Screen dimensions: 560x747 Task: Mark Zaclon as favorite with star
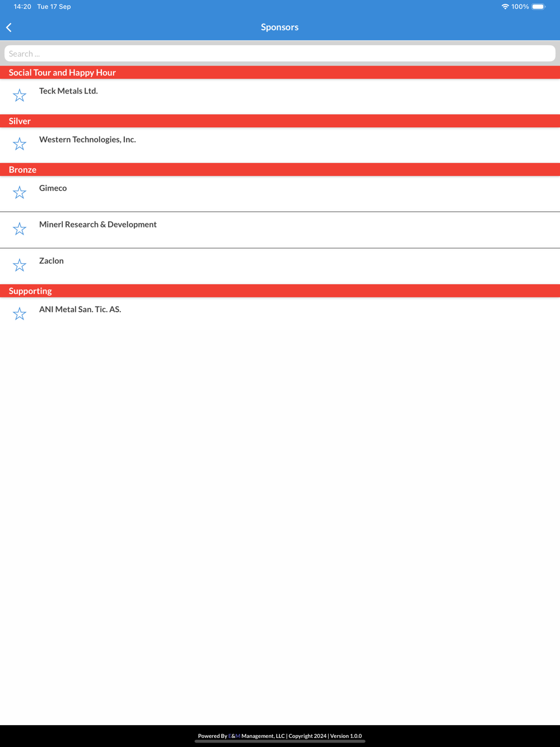click(20, 265)
